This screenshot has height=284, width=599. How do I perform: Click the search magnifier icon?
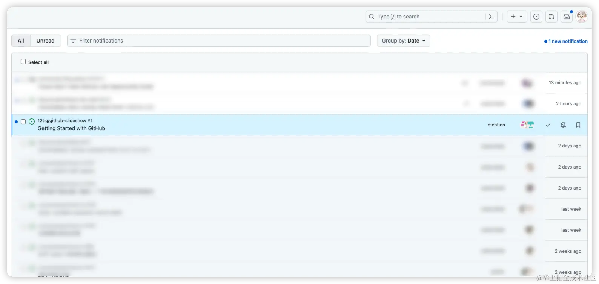[372, 17]
